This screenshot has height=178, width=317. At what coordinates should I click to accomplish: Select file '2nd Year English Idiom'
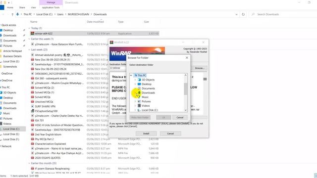tap(48, 134)
